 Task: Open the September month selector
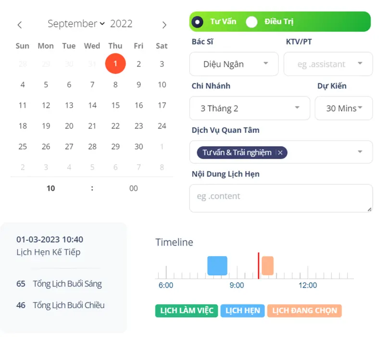pyautogui.click(x=76, y=24)
